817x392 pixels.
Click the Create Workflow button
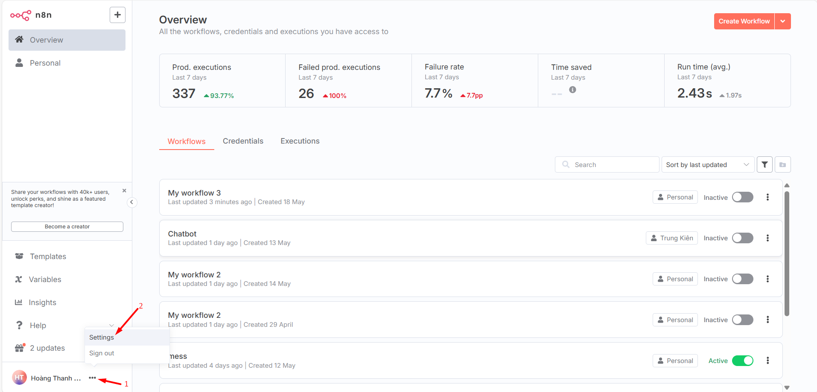click(744, 21)
